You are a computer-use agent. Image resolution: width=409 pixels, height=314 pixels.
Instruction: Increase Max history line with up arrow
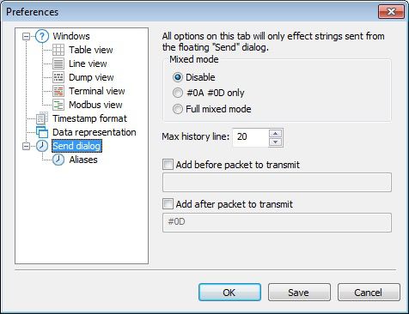tap(276, 134)
